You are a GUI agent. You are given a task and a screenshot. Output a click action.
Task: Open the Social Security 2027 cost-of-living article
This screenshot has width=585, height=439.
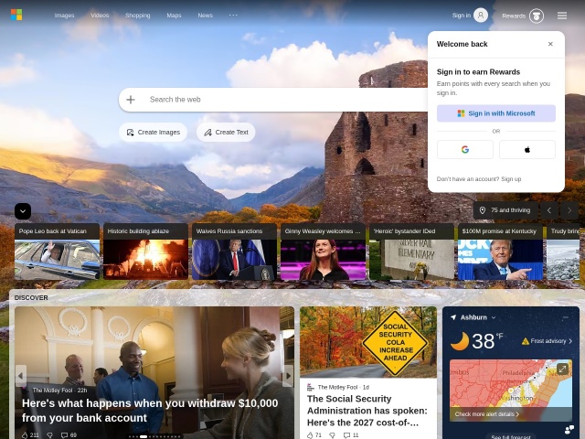367,411
